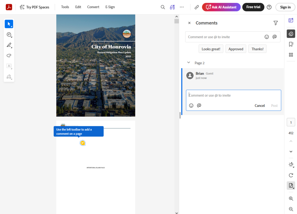Open the bookmarks panel icon
The height and width of the screenshot is (214, 297).
point(291,44)
